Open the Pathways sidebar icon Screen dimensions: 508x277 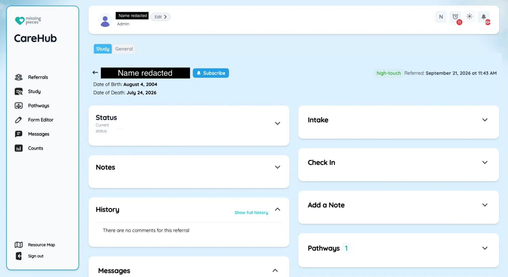click(19, 106)
